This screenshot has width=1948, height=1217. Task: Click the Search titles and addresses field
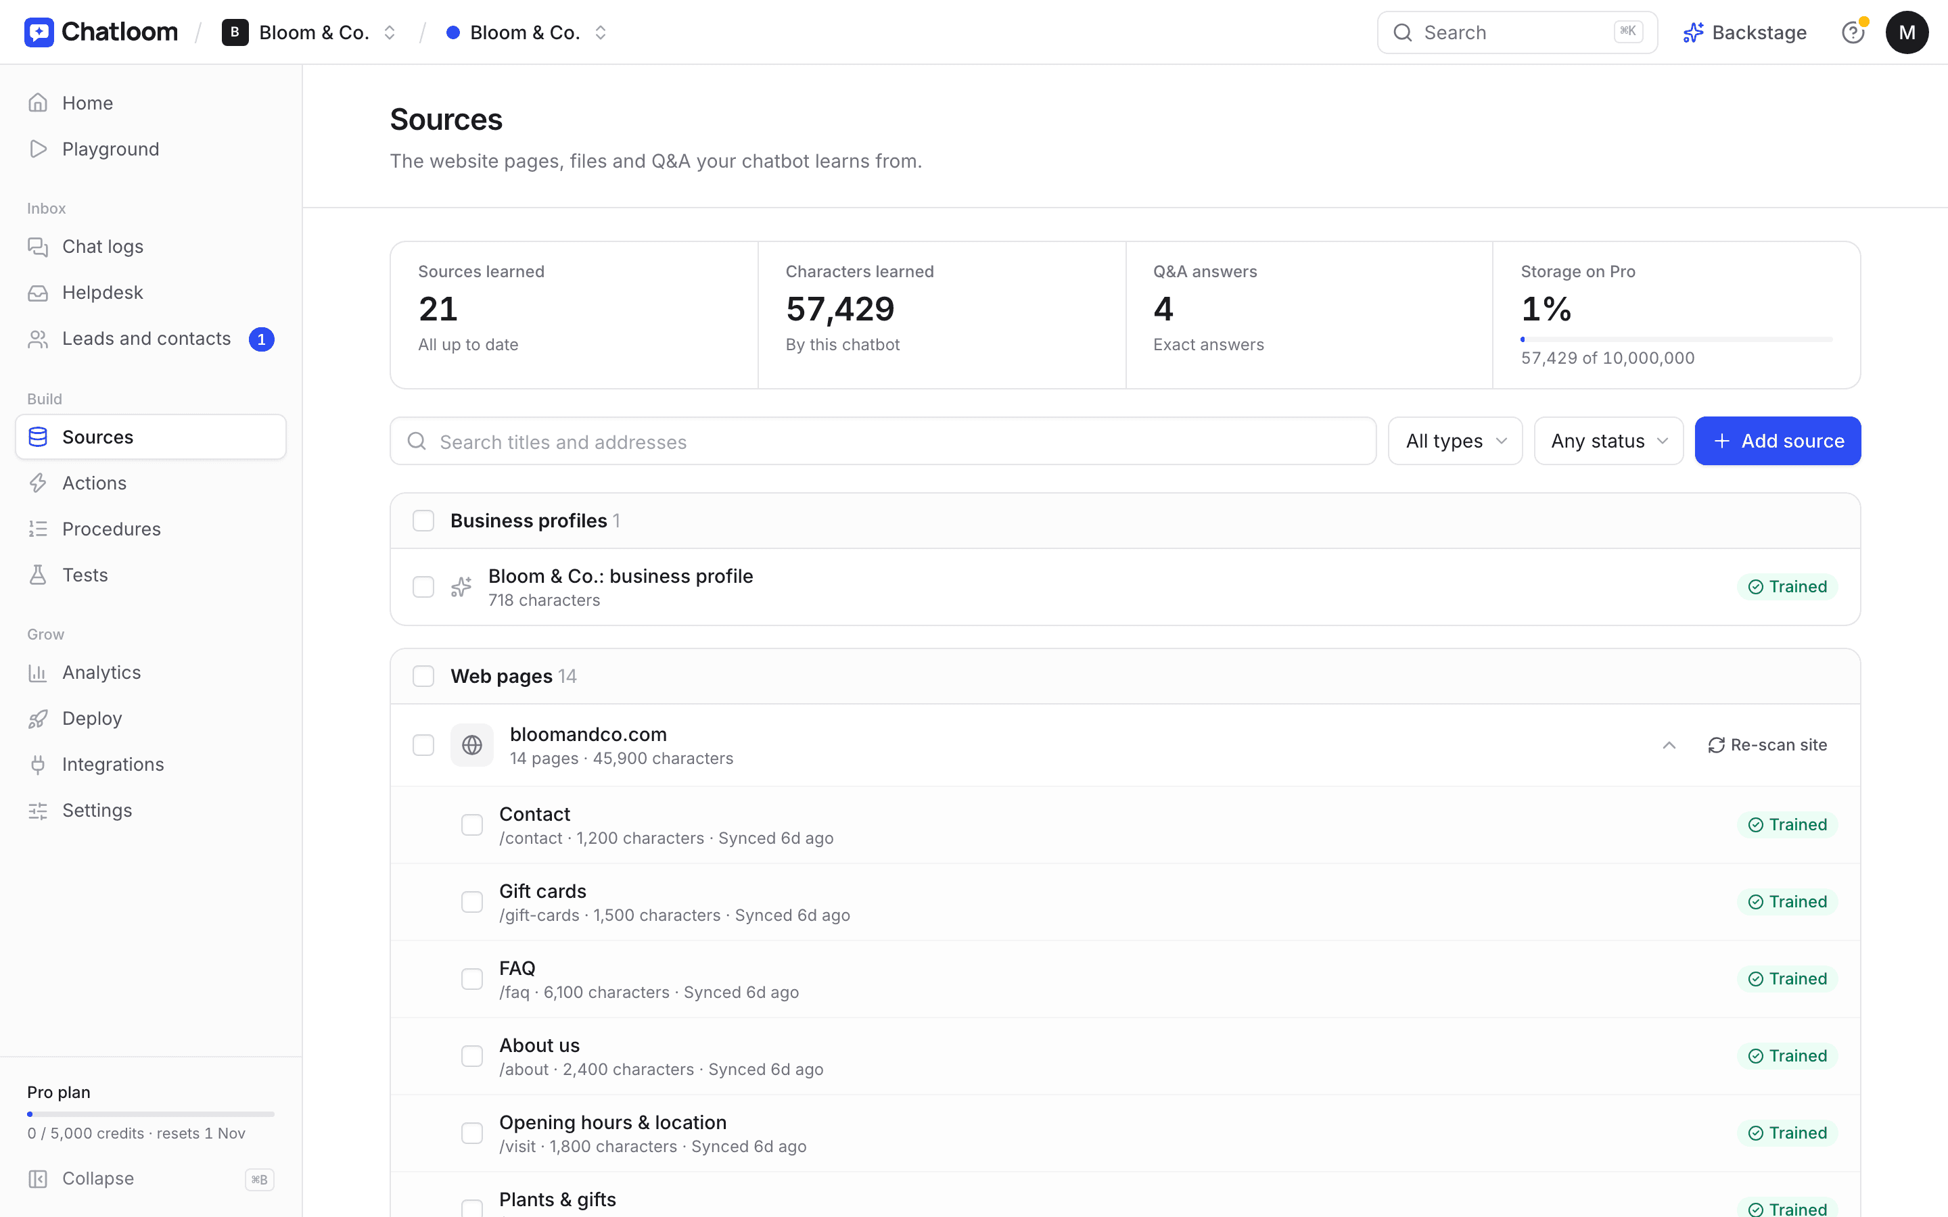pyautogui.click(x=883, y=441)
